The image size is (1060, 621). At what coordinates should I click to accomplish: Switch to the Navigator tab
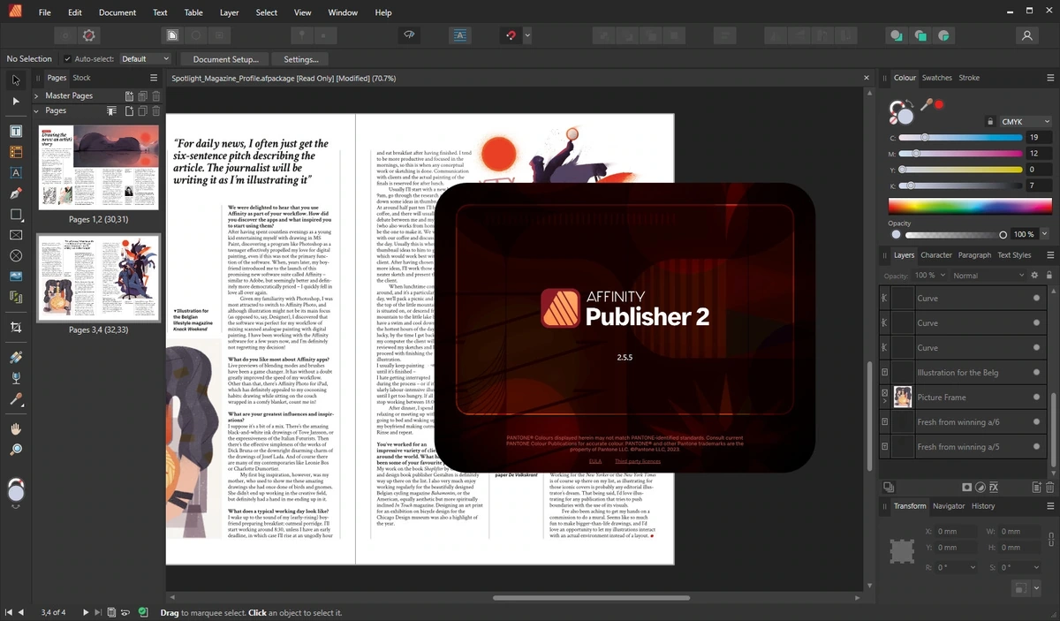coord(949,506)
